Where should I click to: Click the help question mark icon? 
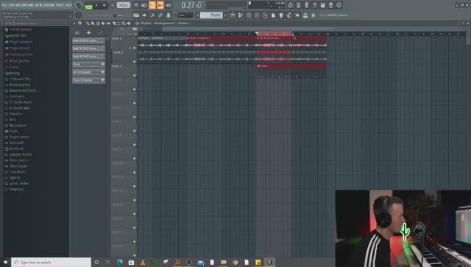pyautogui.click(x=314, y=5)
